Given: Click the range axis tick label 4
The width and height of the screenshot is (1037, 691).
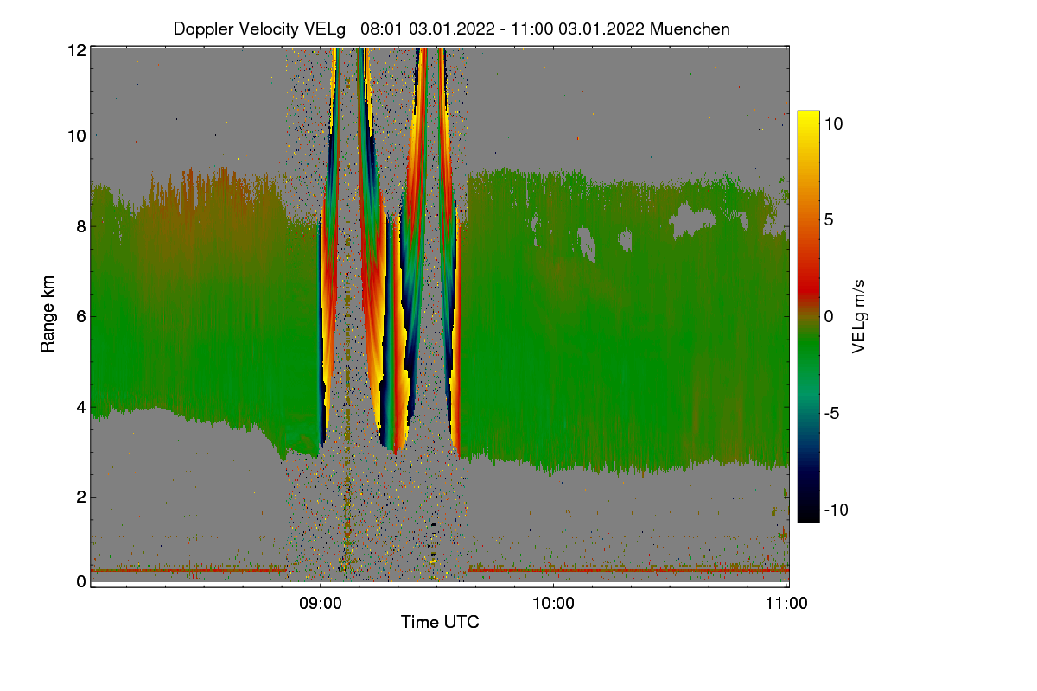Looking at the screenshot, I should click(81, 406).
